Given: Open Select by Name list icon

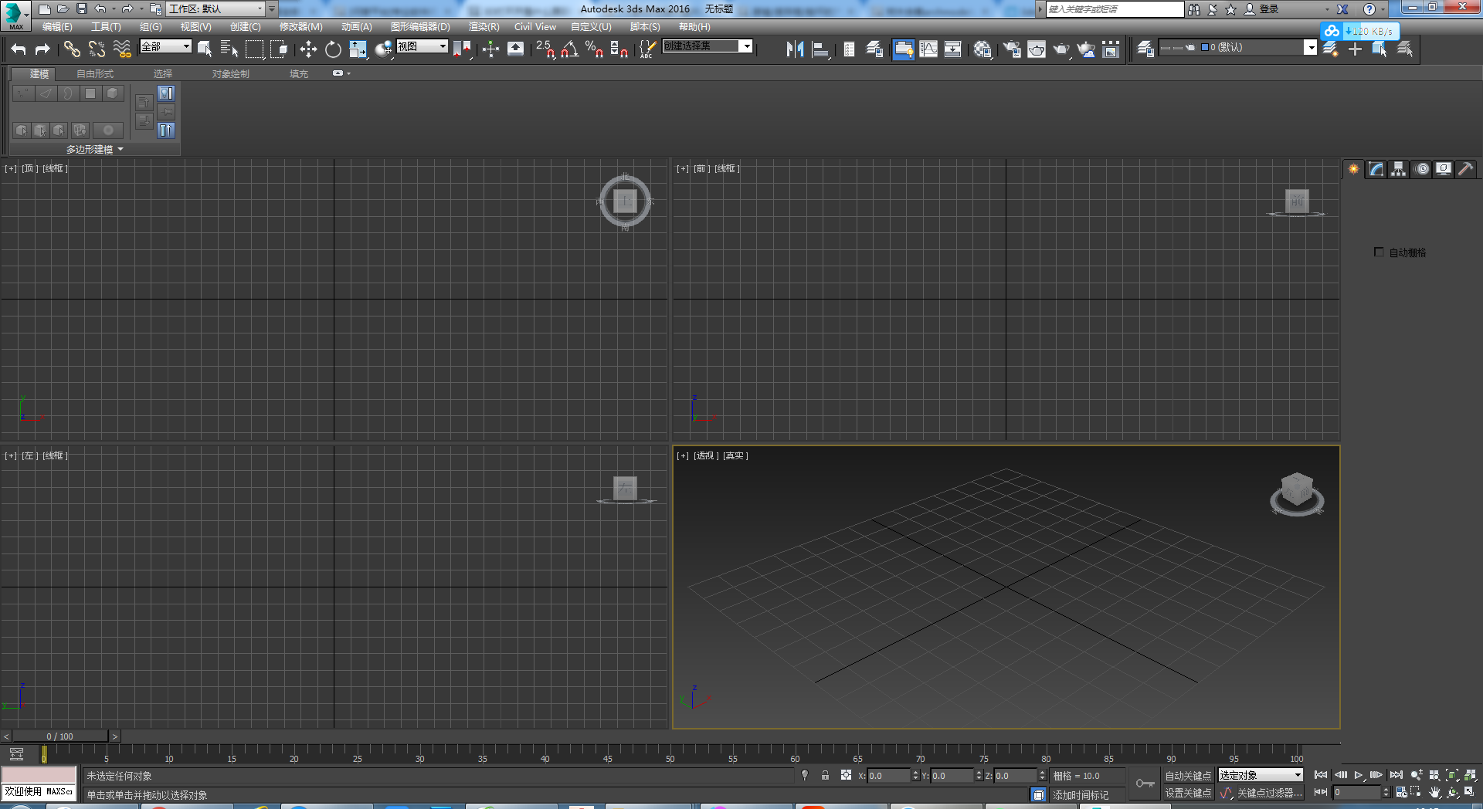Looking at the screenshot, I should coord(229,49).
